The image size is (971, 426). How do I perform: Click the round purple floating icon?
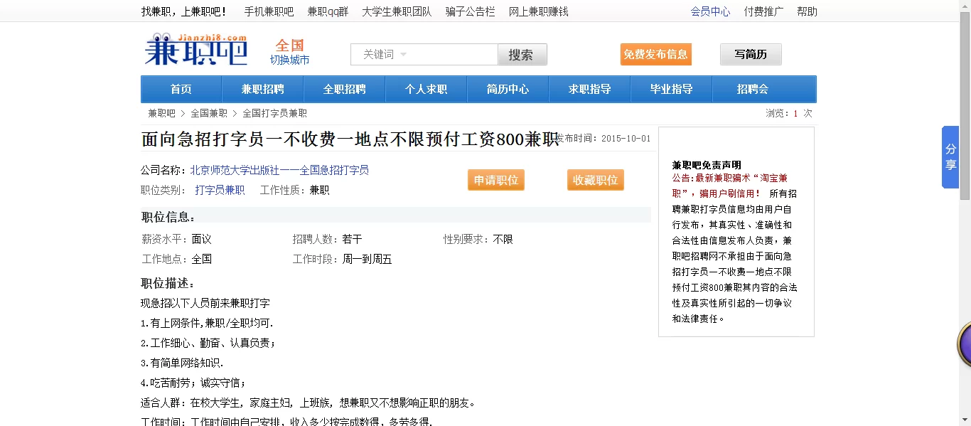(x=965, y=345)
